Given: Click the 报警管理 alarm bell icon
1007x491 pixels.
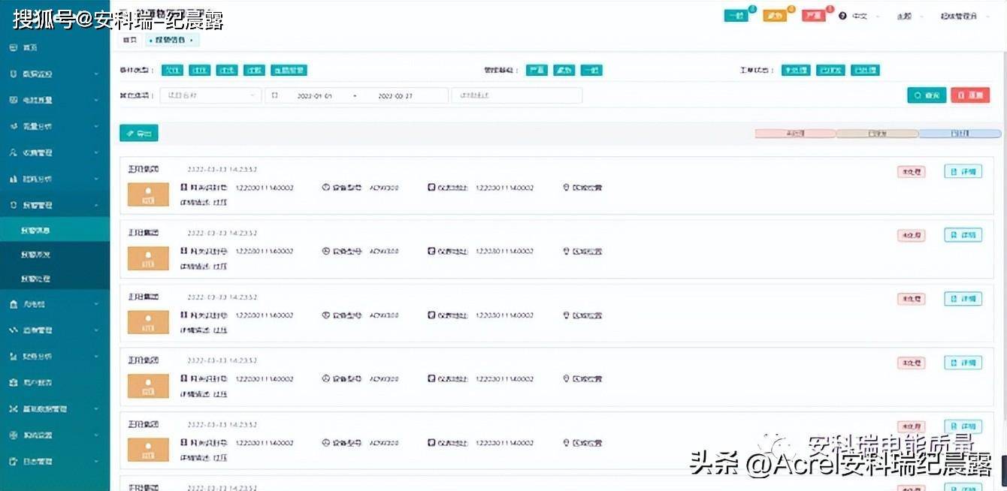Looking at the screenshot, I should coord(12,204).
